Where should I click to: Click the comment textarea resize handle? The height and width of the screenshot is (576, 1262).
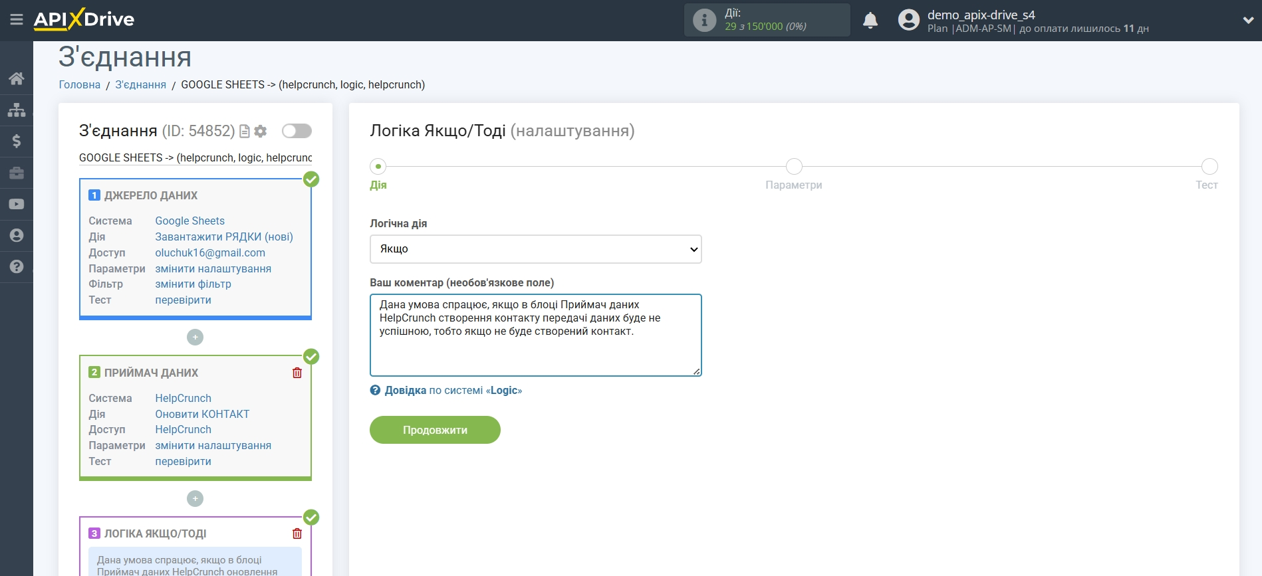696,371
